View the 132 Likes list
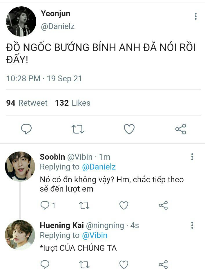Screen dimensions: 205x274 pos(73,103)
